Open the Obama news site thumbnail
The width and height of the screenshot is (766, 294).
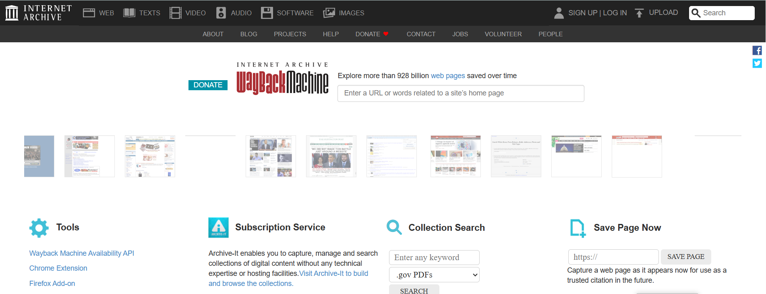271,156
